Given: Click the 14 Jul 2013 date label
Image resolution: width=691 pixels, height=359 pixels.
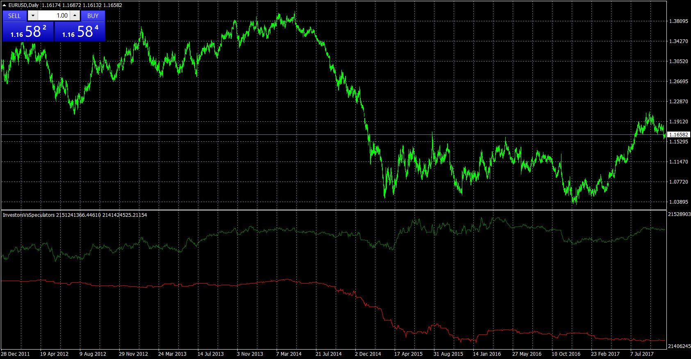Looking at the screenshot, I should [x=211, y=354].
